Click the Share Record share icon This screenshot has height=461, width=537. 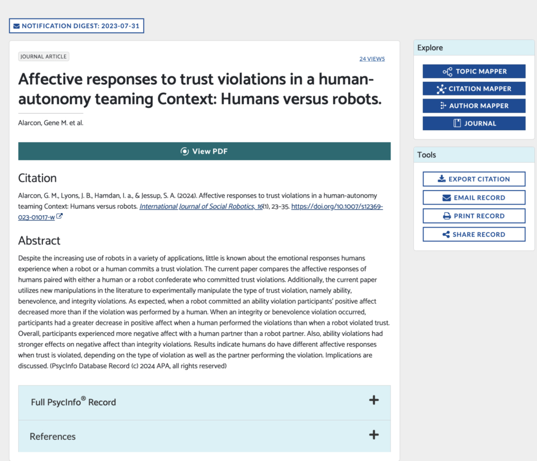pos(446,234)
